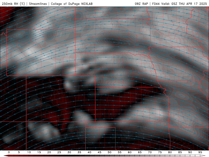Viewport: 209px width, 157px height.
Task: Click the 70 label on the color scale
Action: (x=150, y=152)
